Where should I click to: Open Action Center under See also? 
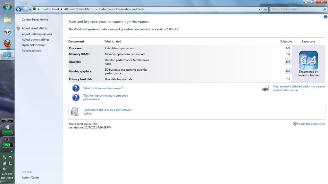(x=30, y=178)
